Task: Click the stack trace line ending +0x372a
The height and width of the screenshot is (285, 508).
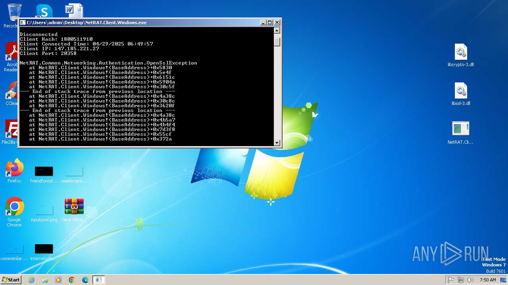Action: pos(100,139)
